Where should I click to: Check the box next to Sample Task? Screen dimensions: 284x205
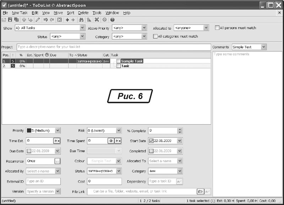(118, 61)
